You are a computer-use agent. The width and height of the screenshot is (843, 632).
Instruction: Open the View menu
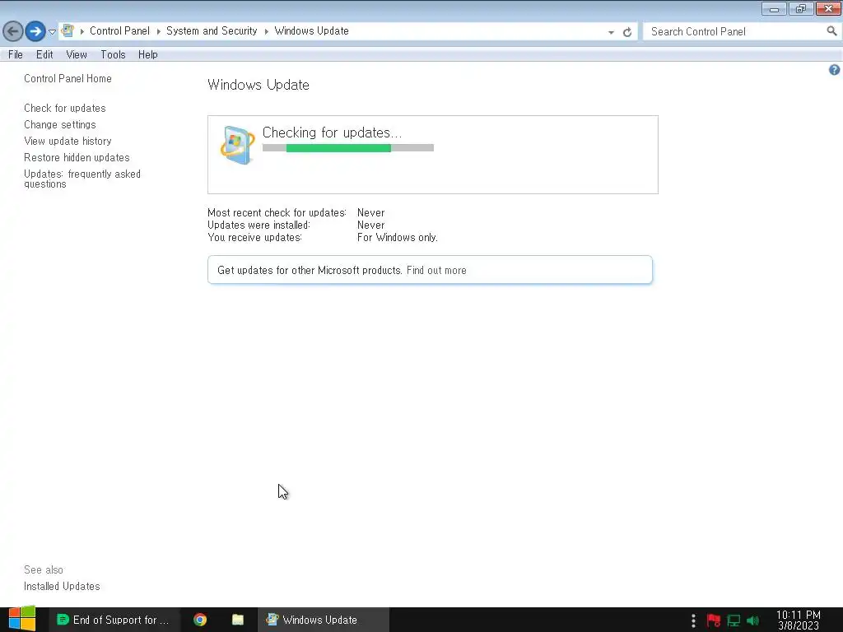pos(77,54)
